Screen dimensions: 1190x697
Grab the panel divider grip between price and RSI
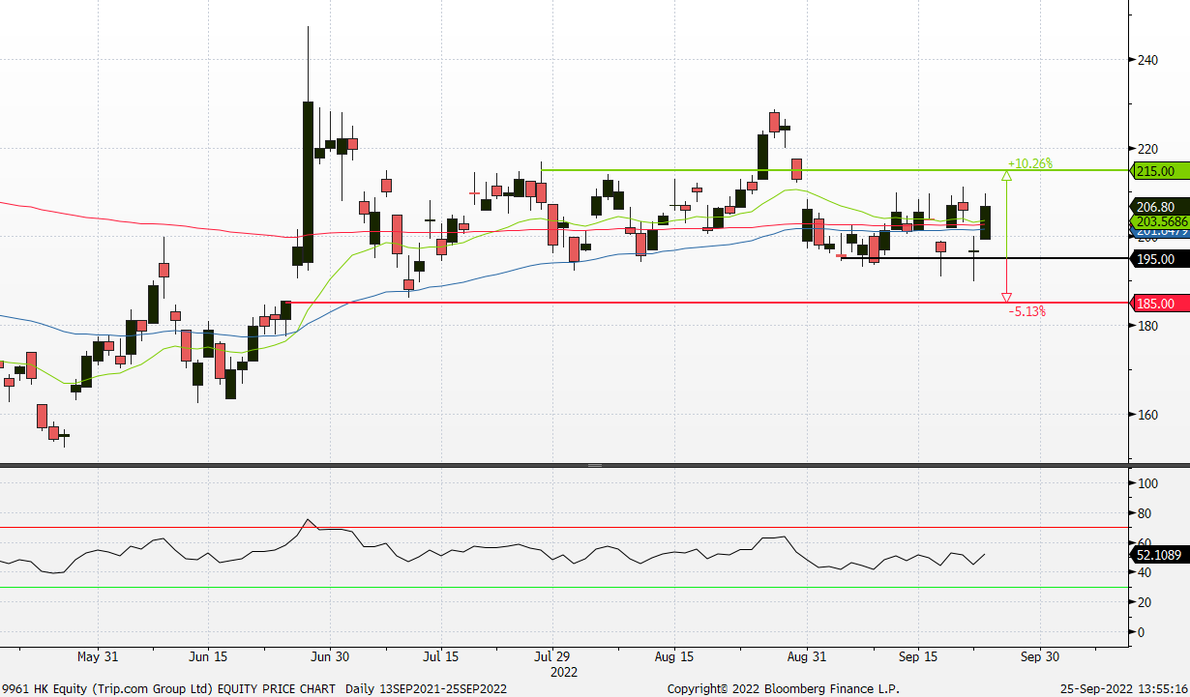pyautogui.click(x=594, y=466)
